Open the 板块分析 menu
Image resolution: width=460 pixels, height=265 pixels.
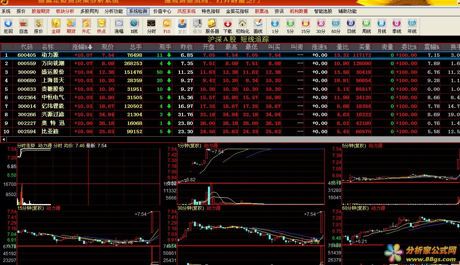65,11
